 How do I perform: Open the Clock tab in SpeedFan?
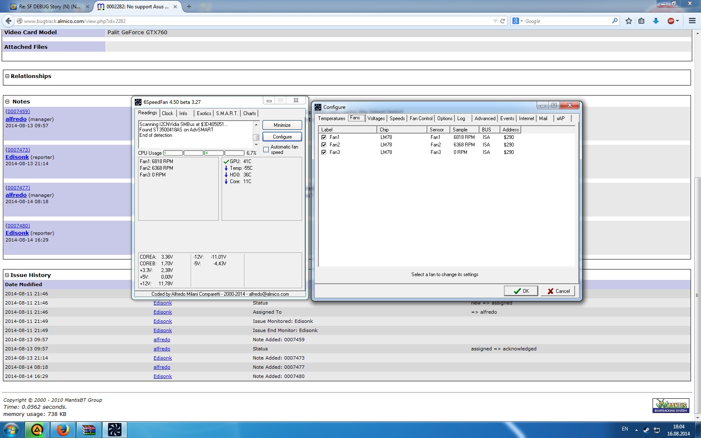point(167,113)
